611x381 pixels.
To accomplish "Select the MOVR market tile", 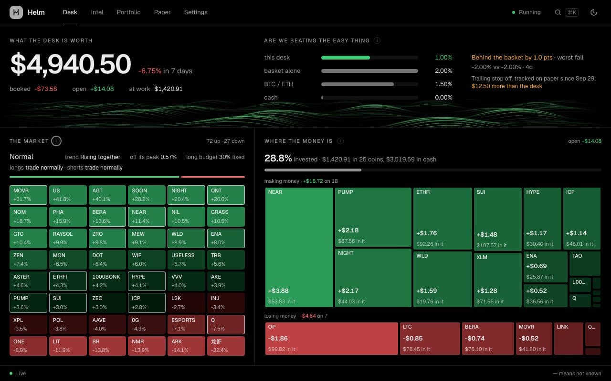I will pyautogui.click(x=28, y=195).
